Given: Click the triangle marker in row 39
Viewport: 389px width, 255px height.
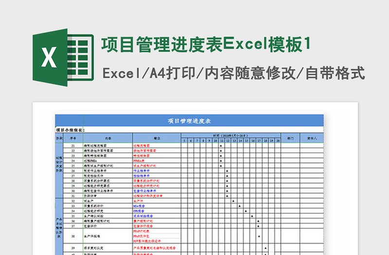Looking at the screenshot, I should 265,248.
